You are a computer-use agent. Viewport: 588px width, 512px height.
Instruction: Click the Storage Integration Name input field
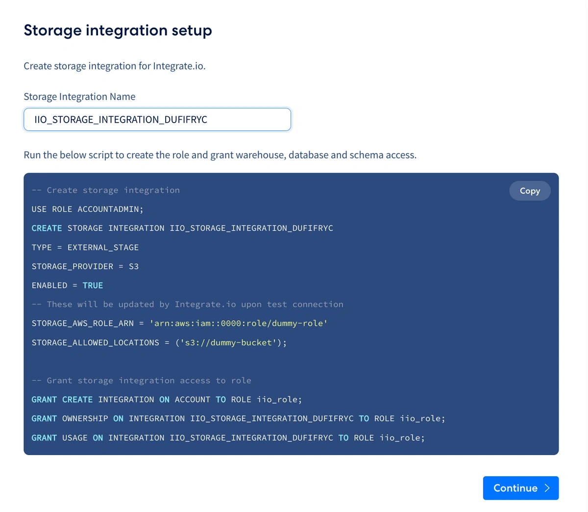coord(157,120)
